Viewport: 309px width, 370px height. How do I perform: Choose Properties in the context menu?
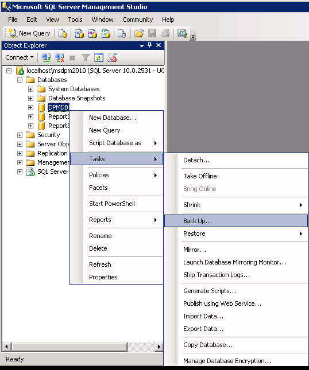coord(103,277)
